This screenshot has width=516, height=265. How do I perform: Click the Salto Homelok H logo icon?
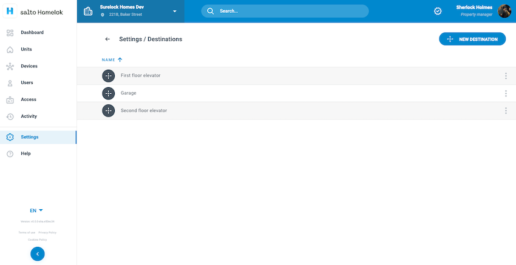point(10,11)
